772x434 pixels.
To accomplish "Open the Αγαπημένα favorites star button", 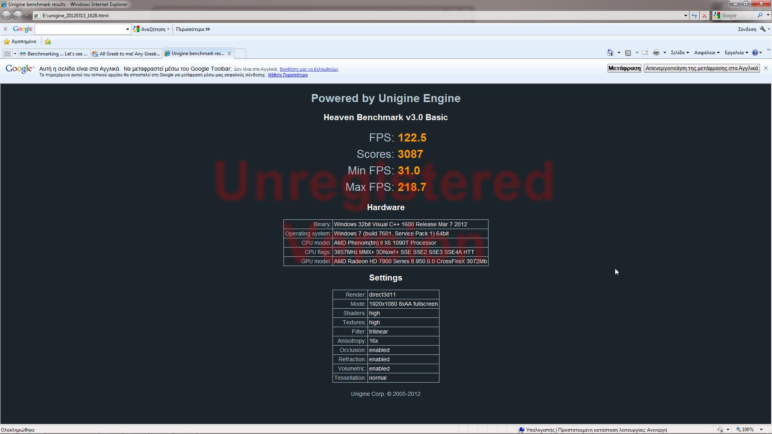I will click(x=20, y=41).
